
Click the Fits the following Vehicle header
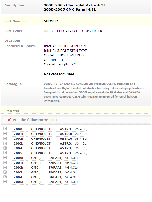point(35,120)
